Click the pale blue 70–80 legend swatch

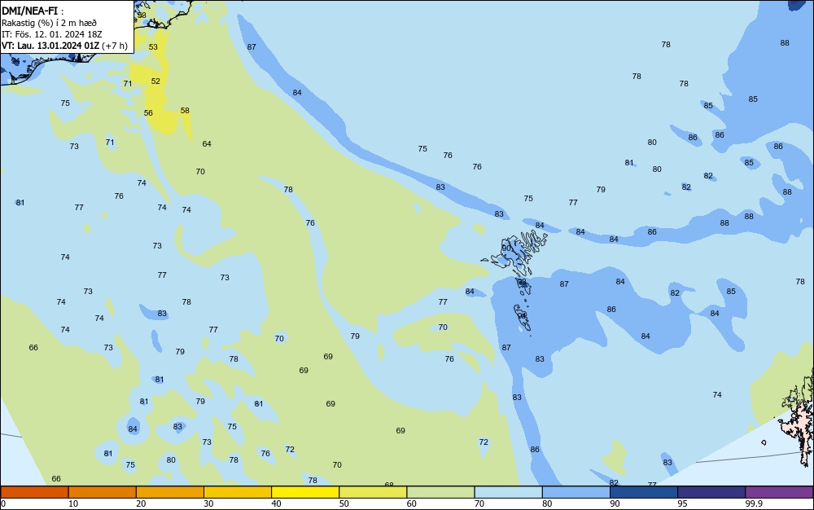[508, 492]
